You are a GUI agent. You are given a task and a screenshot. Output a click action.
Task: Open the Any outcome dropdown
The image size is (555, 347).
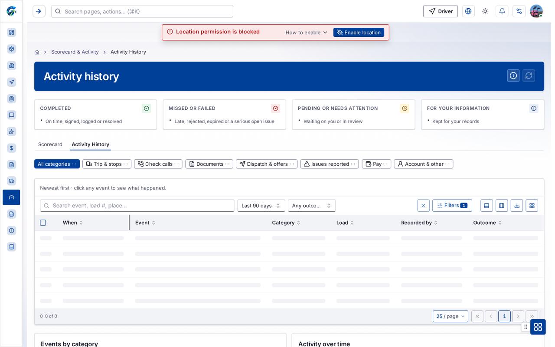[312, 206]
